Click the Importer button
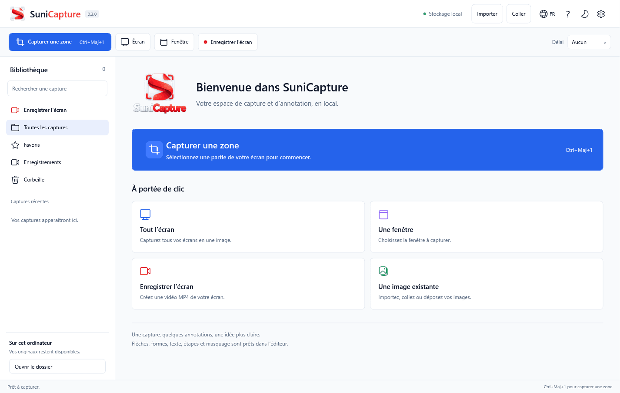The image size is (620, 393). (x=487, y=14)
